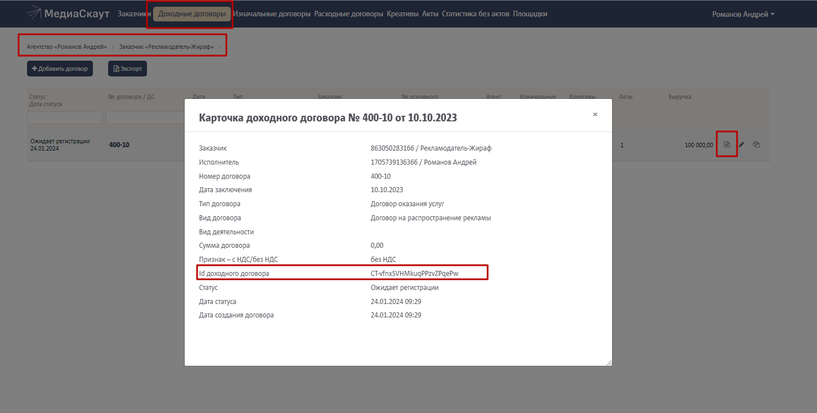817x413 pixels.
Task: Click the copy contract icon in row
Action: click(x=756, y=145)
